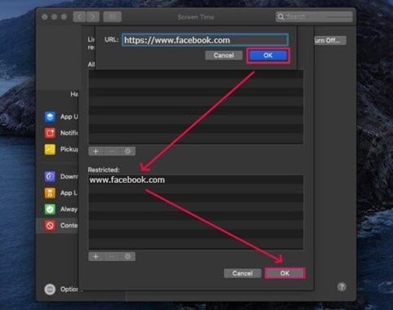Image resolution: width=393 pixels, height=310 pixels.
Task: Open Notifications in the sidebar
Action: [x=61, y=133]
